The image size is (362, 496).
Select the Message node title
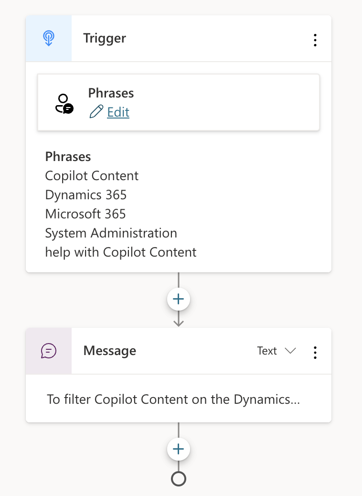coord(110,351)
